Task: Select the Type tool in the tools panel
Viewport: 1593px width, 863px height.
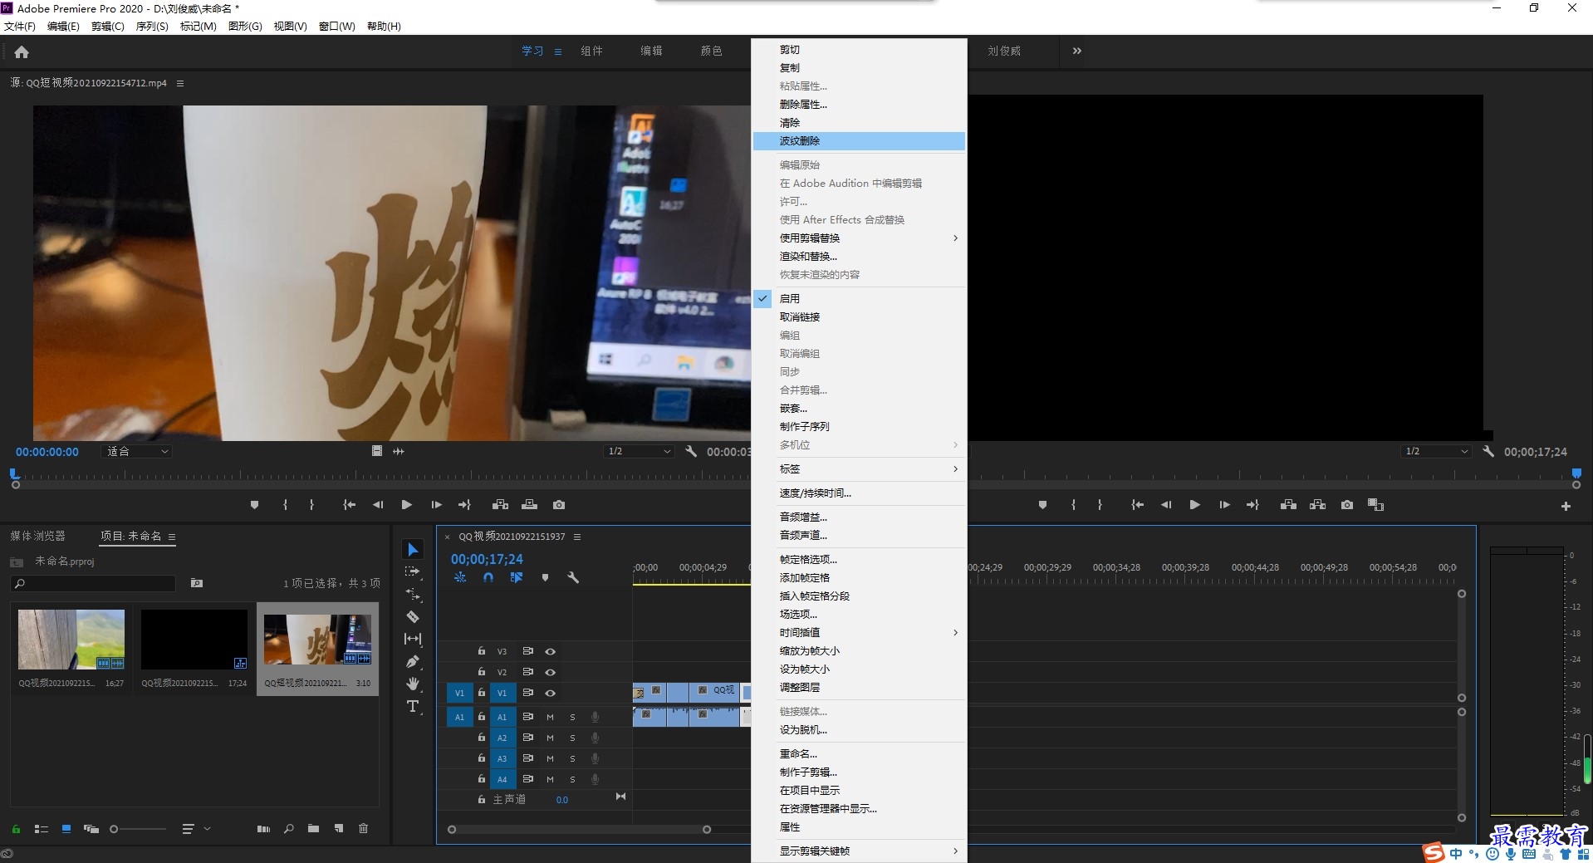Action: (413, 706)
